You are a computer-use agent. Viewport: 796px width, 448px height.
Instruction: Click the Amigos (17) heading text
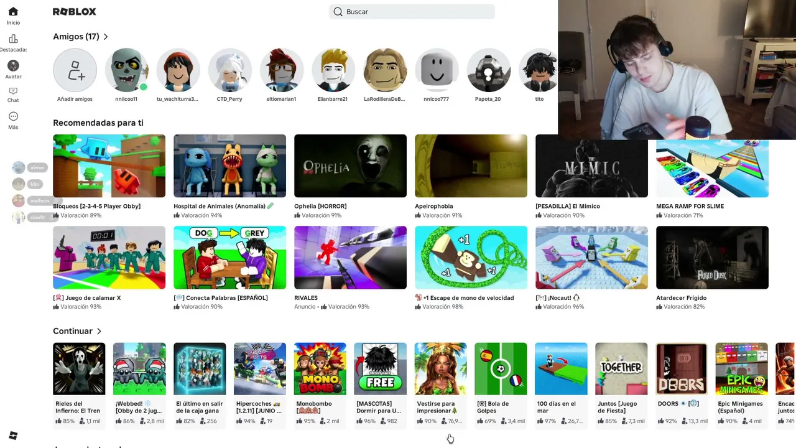pyautogui.click(x=76, y=37)
